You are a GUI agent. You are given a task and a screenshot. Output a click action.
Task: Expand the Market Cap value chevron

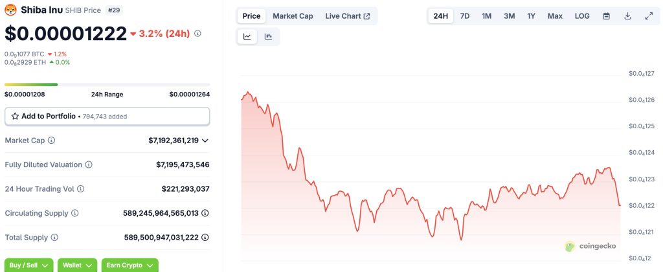point(205,141)
